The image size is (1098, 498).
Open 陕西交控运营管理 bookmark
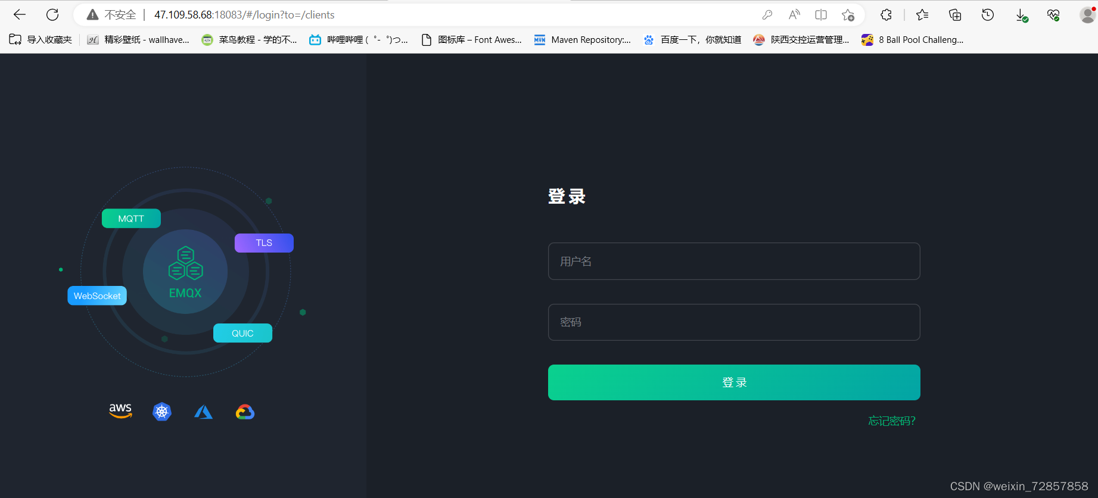point(801,40)
